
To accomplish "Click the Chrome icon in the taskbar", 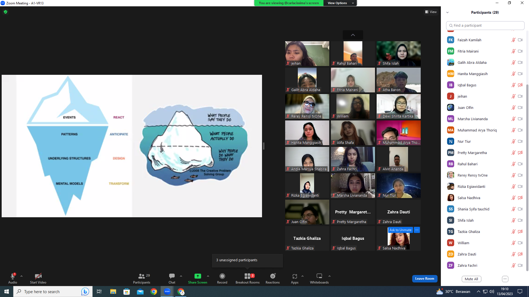I will tap(154, 291).
